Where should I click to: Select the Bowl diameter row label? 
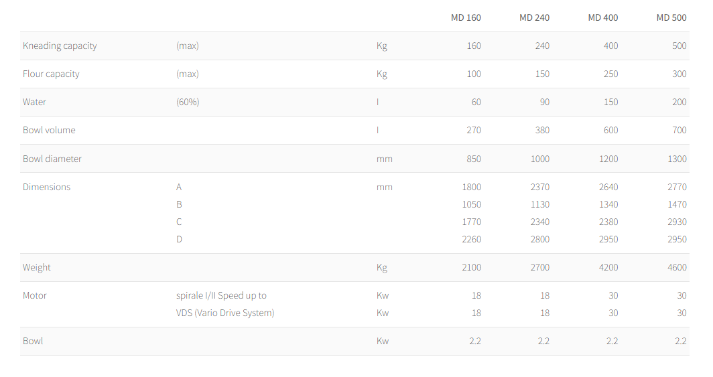pos(52,159)
